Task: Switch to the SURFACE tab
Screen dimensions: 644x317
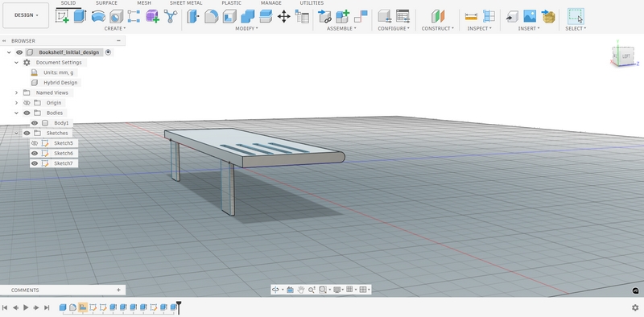Action: click(x=106, y=3)
